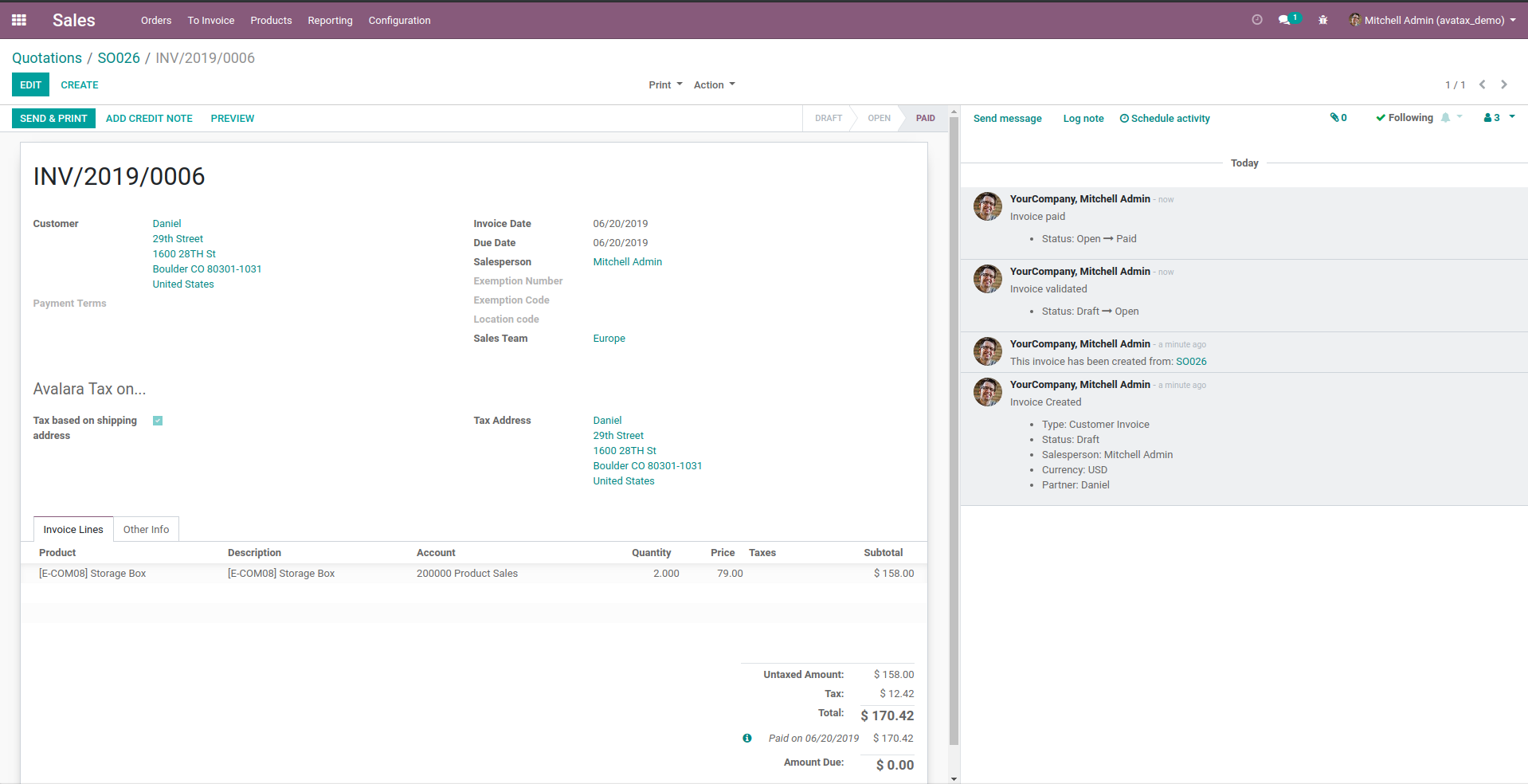Viewport: 1528px width, 784px height.
Task: Open the Reporting menu
Action: (330, 21)
